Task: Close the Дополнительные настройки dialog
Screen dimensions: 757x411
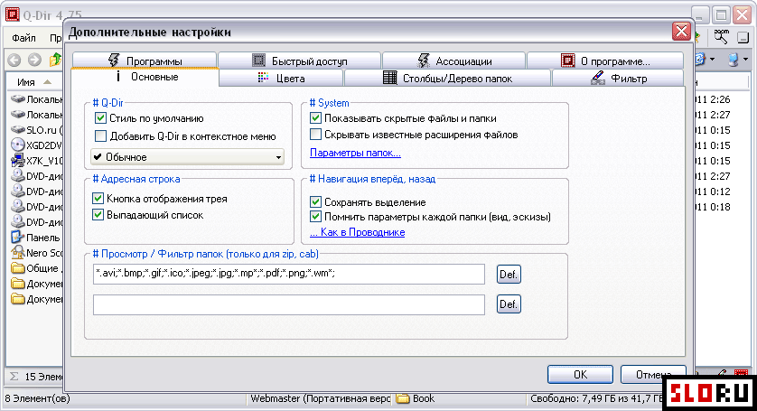Action: click(681, 32)
